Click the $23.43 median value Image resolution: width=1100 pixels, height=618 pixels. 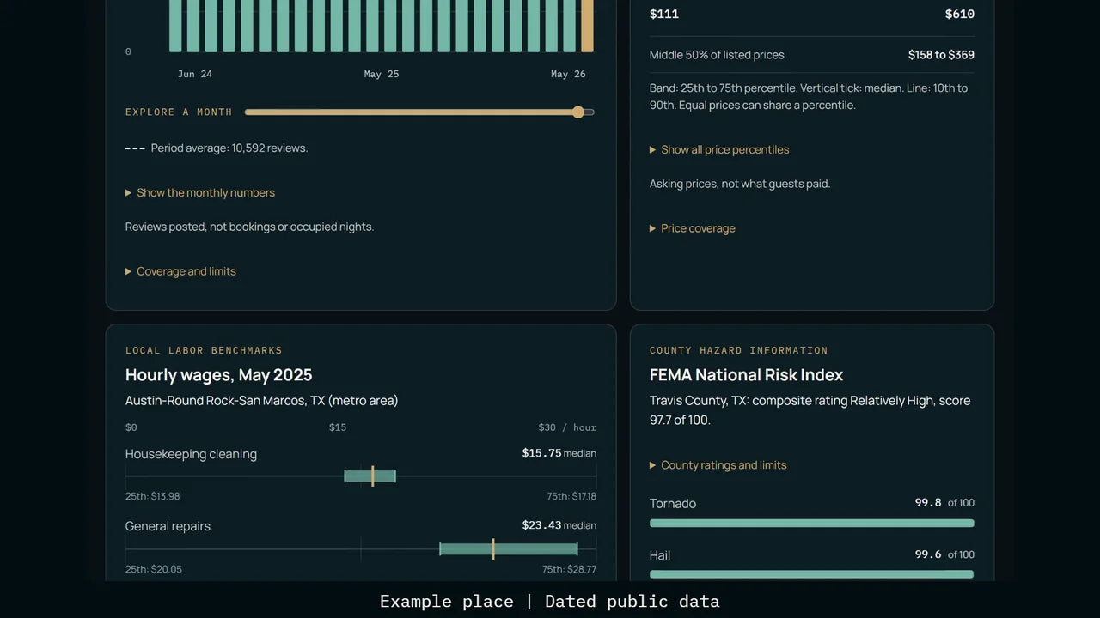pyautogui.click(x=559, y=525)
